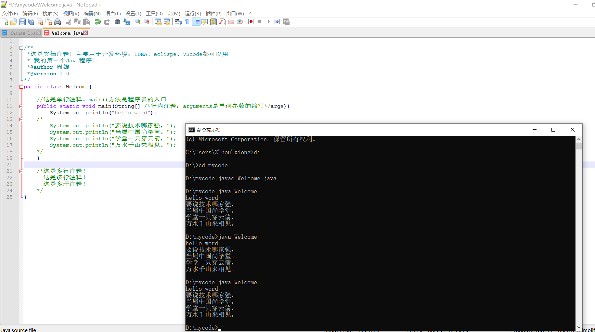
Task: Undo the last edit via green arrow
Action: point(97,22)
